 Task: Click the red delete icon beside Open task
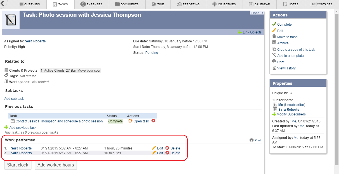153,121
